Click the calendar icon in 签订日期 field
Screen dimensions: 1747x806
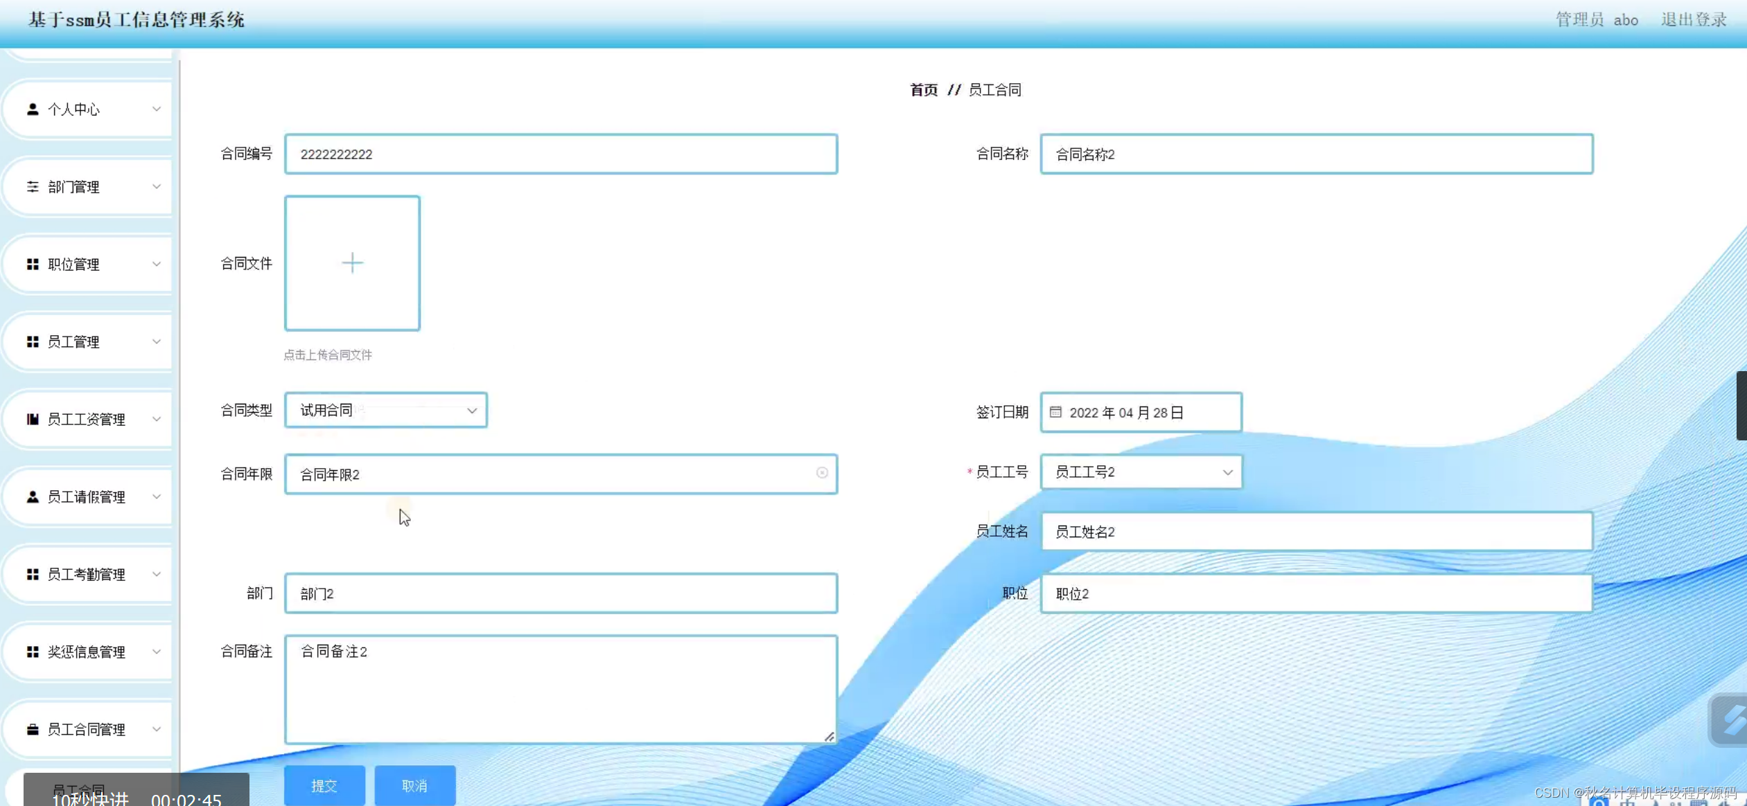[x=1055, y=413]
